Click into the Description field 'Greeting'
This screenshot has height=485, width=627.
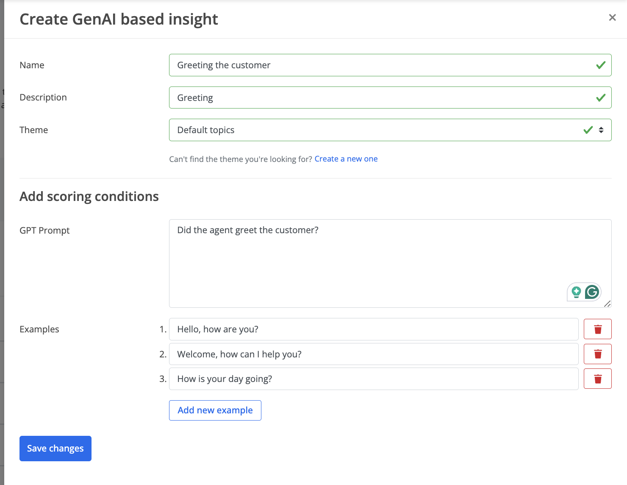click(390, 98)
